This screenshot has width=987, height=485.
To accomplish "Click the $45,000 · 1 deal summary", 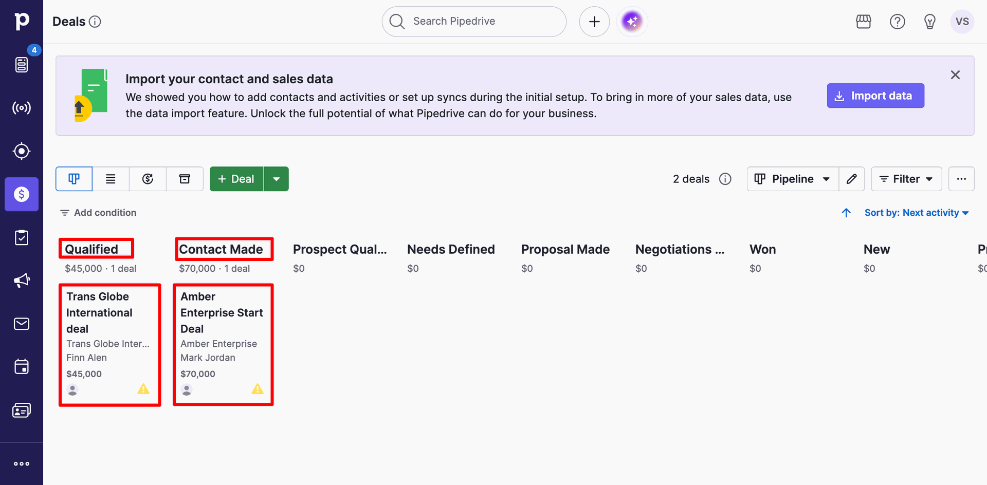I will tap(101, 268).
